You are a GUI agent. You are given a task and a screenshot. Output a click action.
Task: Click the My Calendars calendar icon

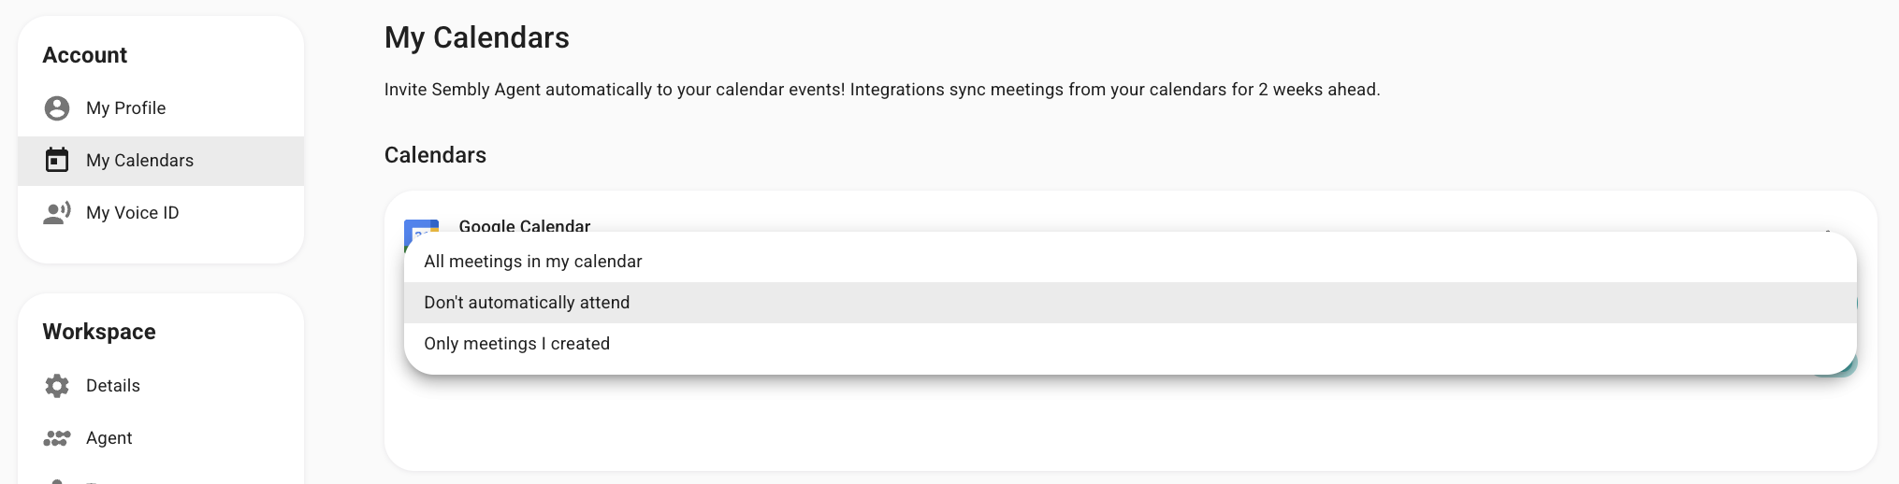[x=57, y=161]
